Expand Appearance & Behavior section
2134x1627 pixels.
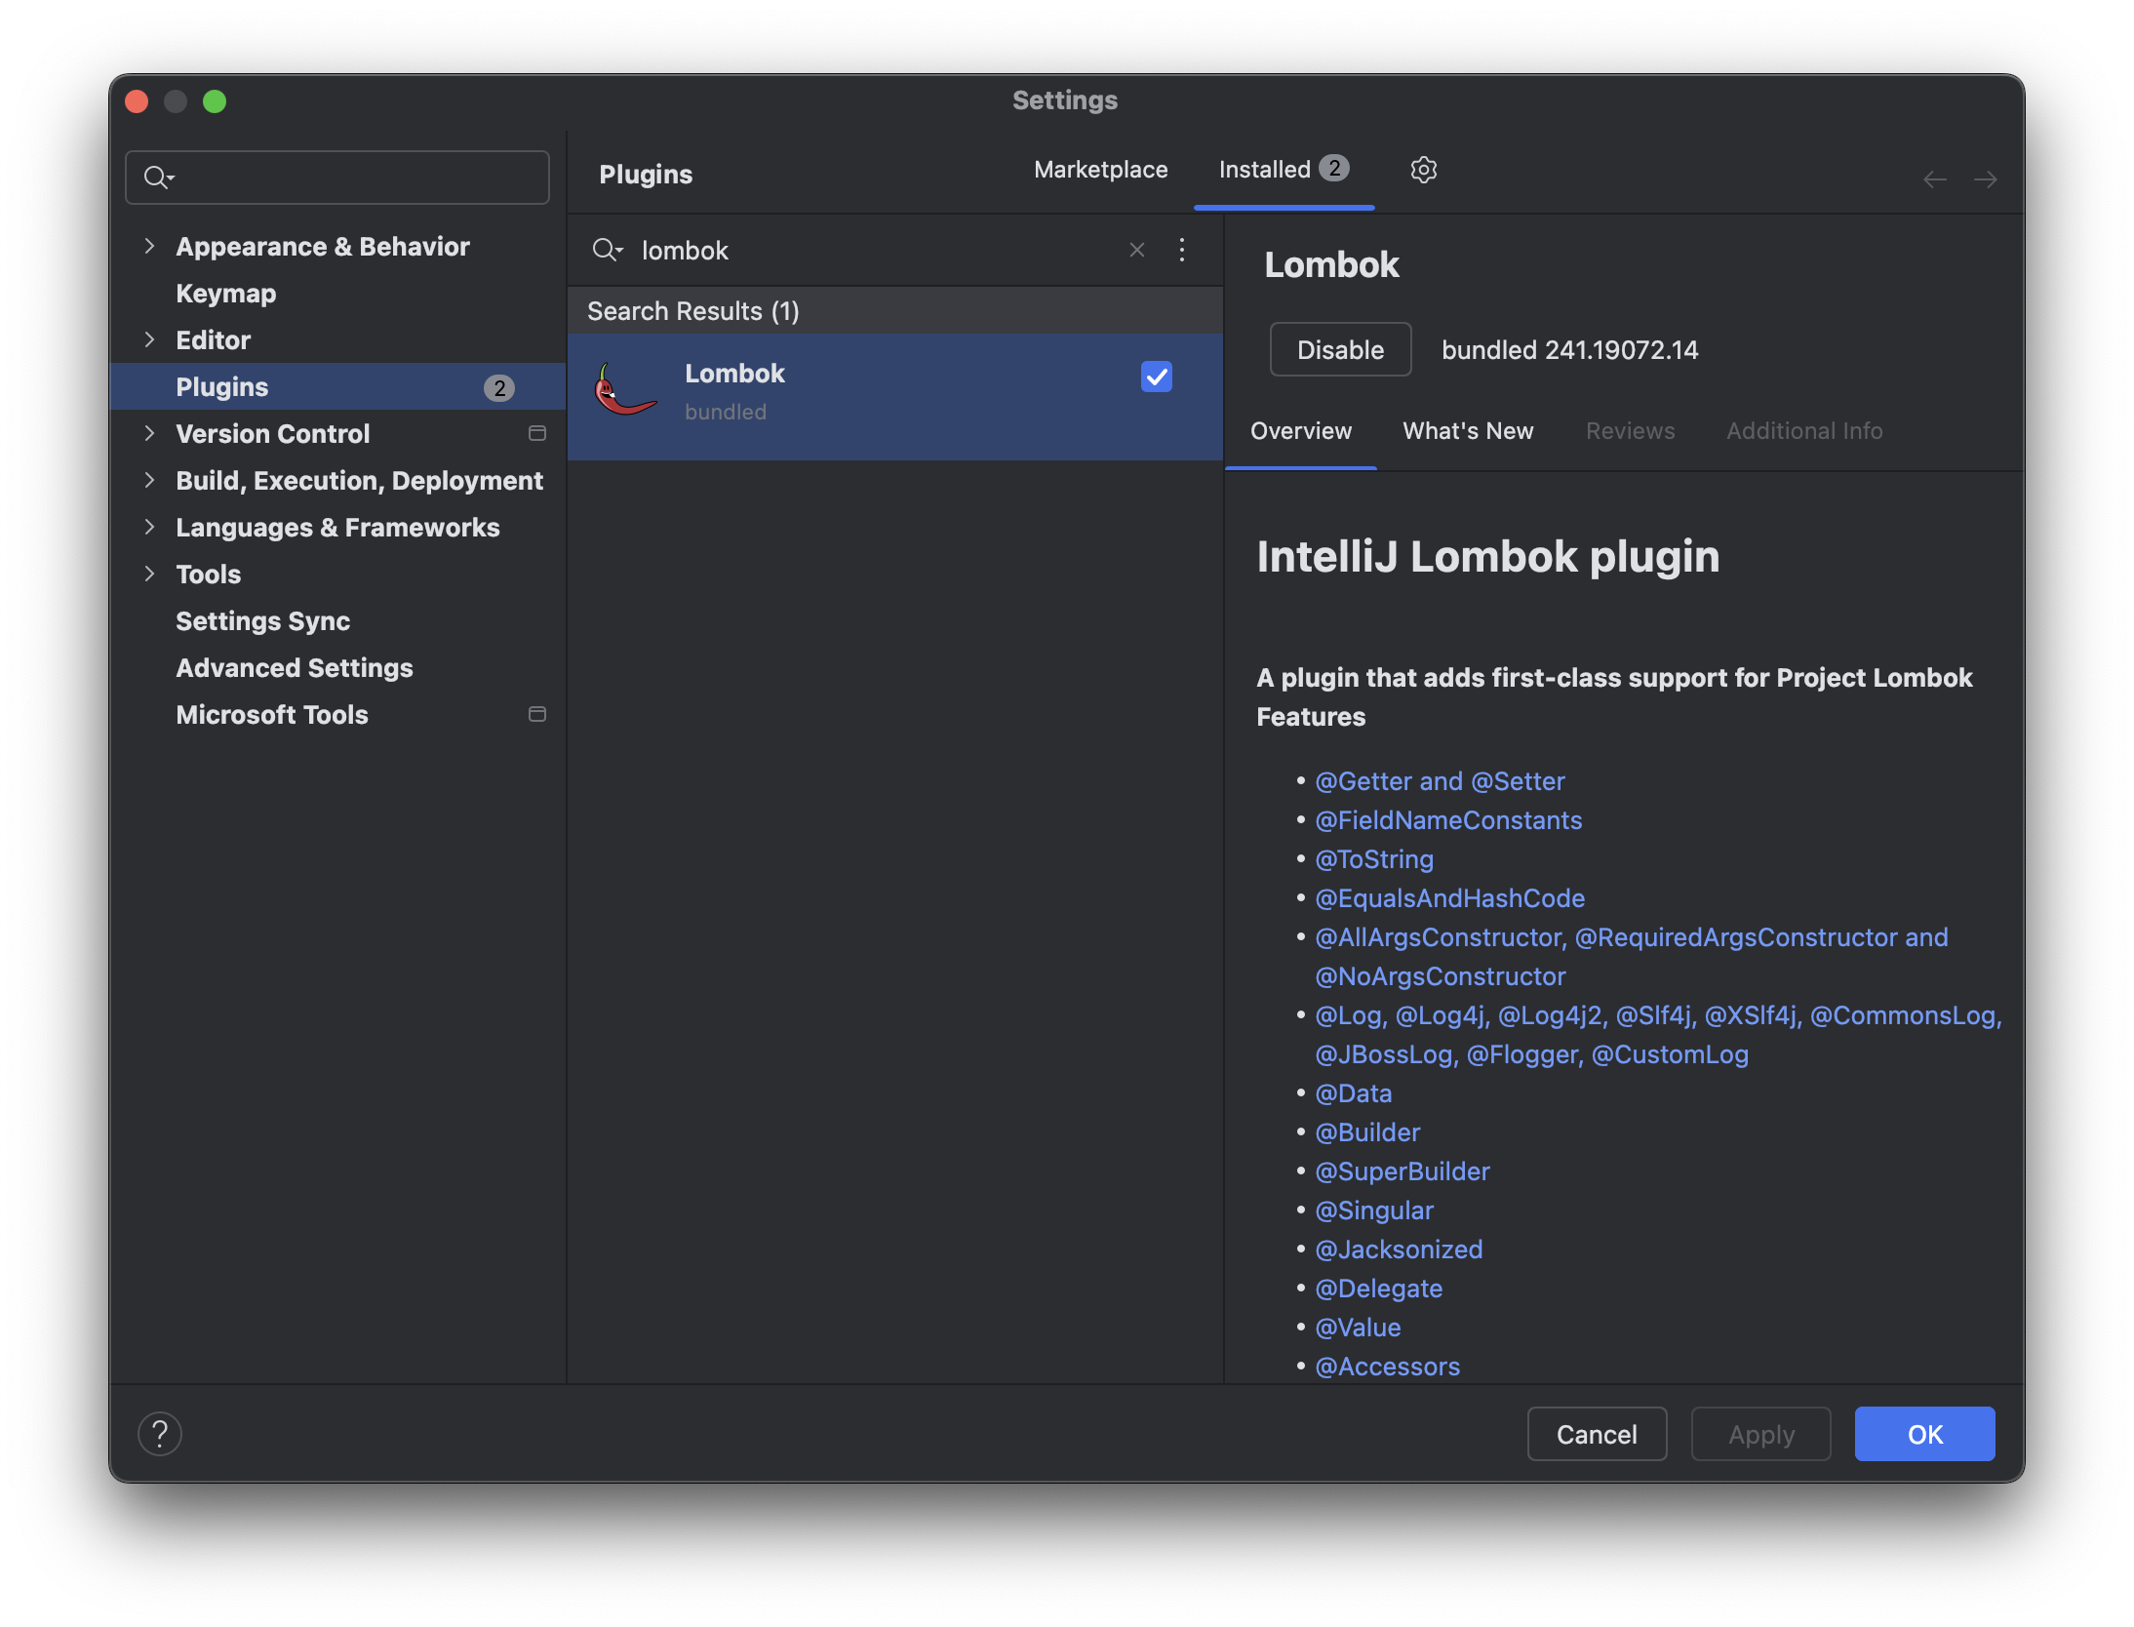pyautogui.click(x=149, y=247)
